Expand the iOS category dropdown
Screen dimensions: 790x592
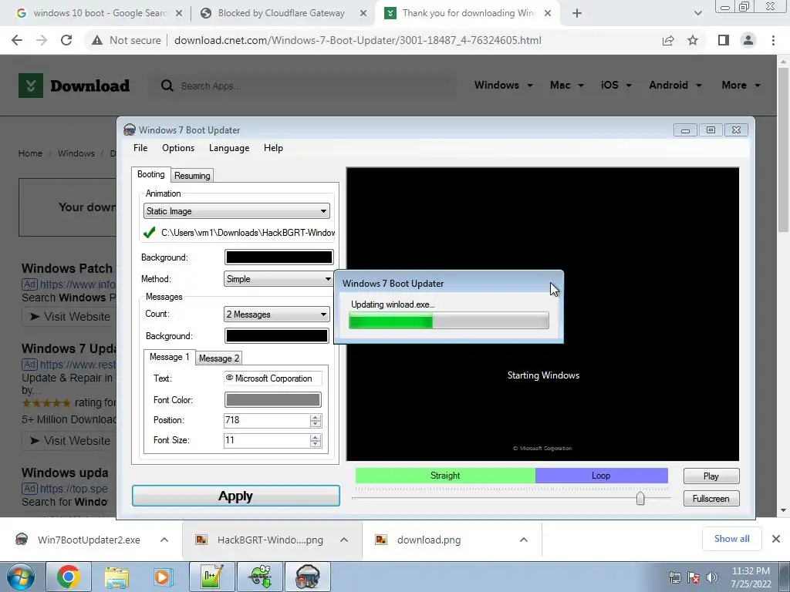[x=616, y=85]
